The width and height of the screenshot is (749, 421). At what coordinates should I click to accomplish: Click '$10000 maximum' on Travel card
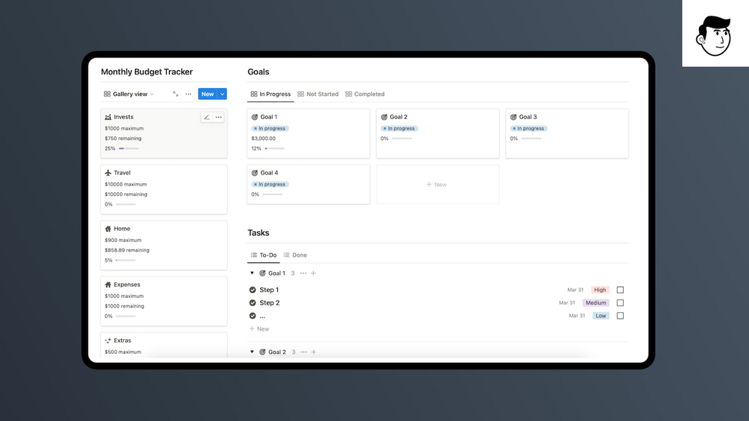click(126, 184)
